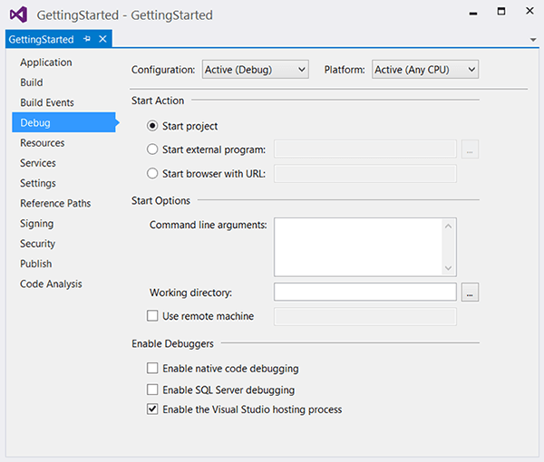Click the Working directory field
The height and width of the screenshot is (462, 544).
click(x=365, y=292)
